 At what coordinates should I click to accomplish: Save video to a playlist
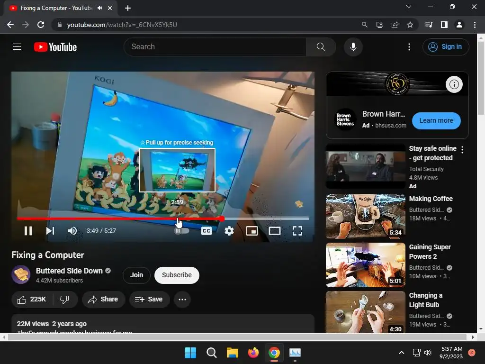coord(149,300)
